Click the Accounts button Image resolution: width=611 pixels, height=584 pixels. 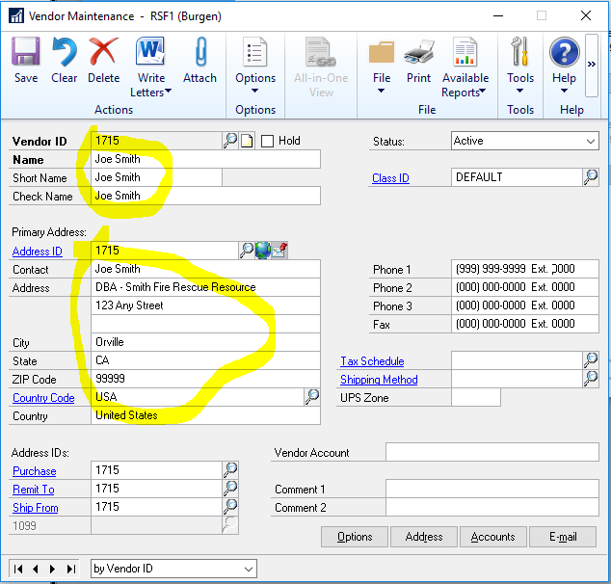pos(493,537)
